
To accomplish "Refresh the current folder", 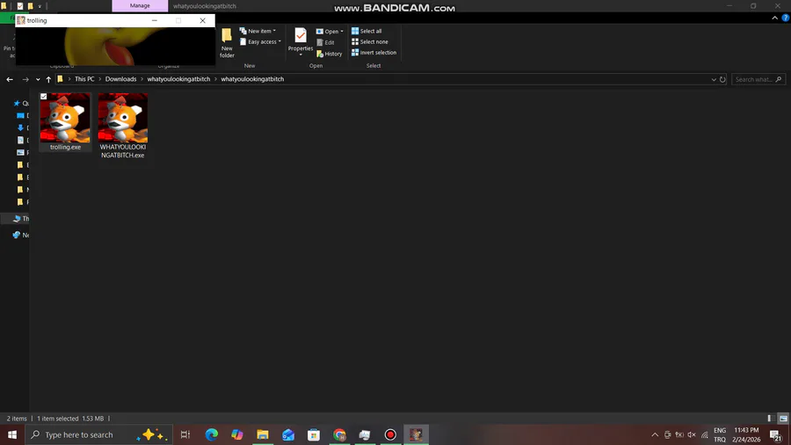I will click(722, 79).
